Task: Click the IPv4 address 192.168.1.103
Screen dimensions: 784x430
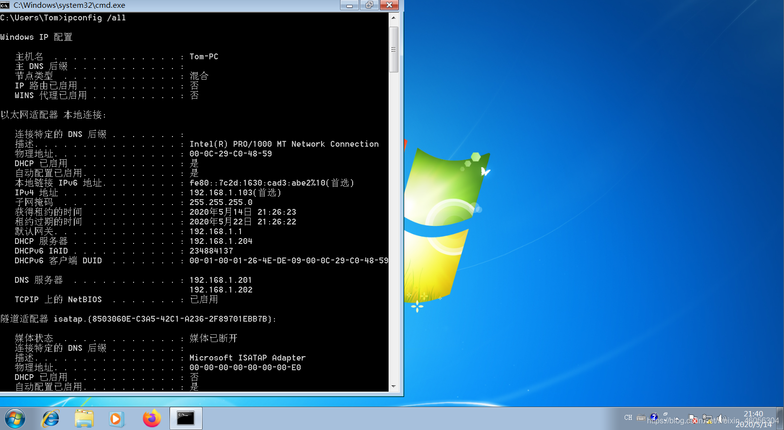Action: pyautogui.click(x=221, y=193)
